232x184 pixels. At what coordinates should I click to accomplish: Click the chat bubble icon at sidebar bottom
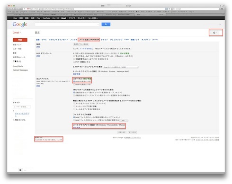click(20, 170)
